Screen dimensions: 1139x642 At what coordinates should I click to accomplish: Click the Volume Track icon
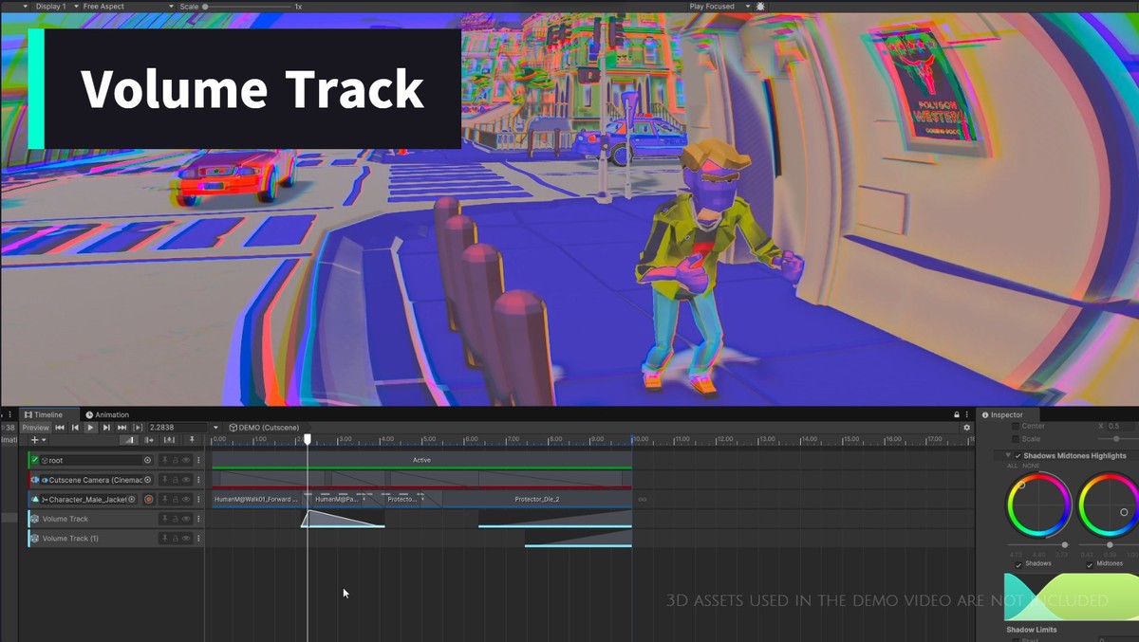pyautogui.click(x=34, y=519)
